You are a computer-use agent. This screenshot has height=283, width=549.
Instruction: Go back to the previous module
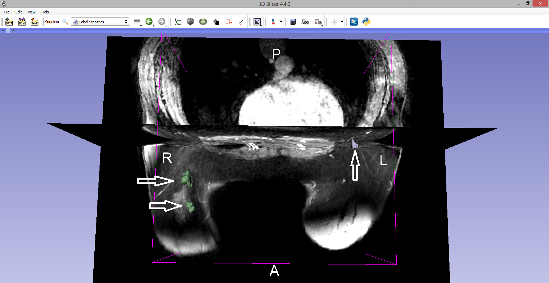pyautogui.click(x=149, y=22)
